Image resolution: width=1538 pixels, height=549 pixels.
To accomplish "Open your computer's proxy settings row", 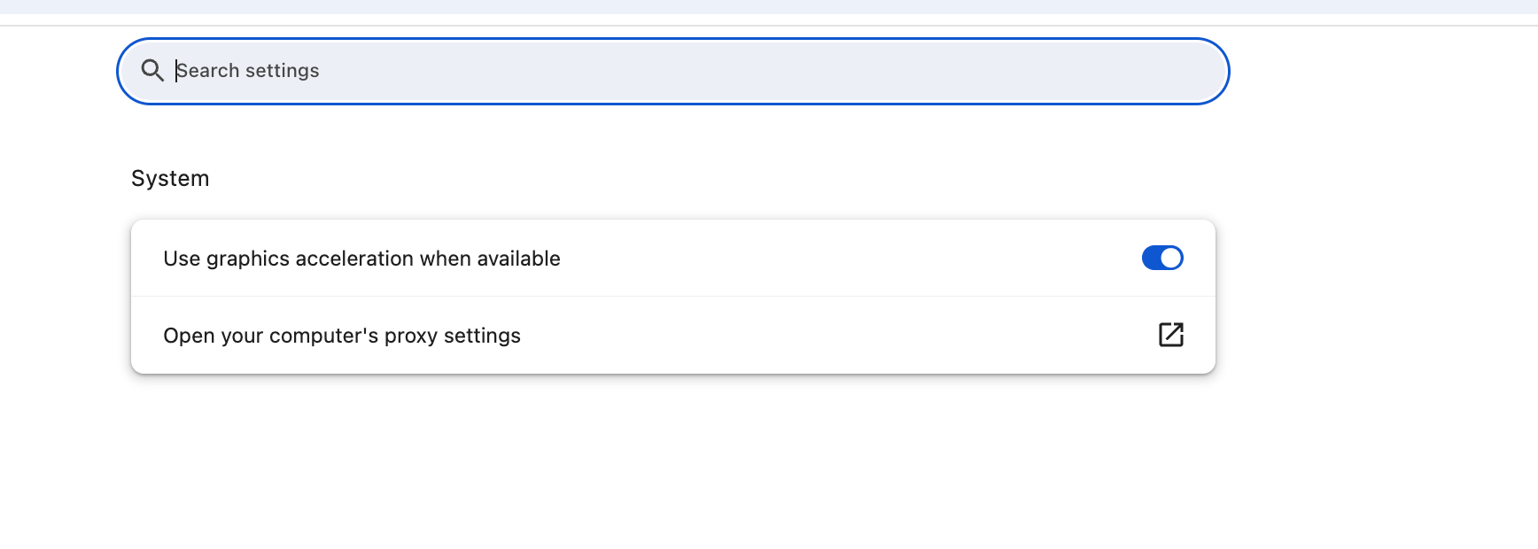I will [673, 335].
